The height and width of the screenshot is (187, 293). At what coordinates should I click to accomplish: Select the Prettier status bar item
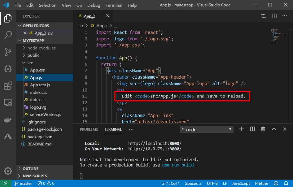(262, 183)
